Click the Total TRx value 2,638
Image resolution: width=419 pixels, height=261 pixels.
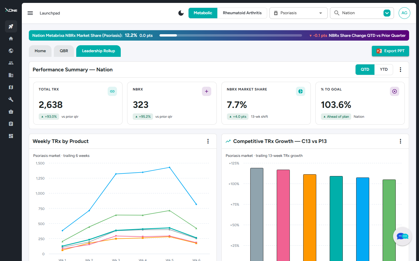click(x=51, y=105)
